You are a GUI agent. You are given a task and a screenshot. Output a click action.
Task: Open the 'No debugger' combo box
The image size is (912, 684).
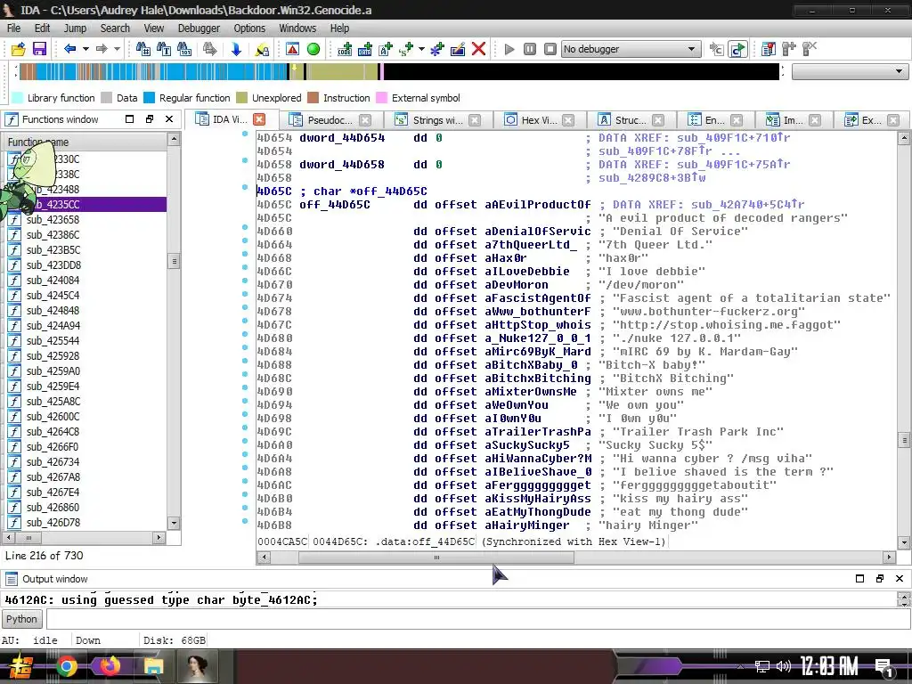[631, 50]
